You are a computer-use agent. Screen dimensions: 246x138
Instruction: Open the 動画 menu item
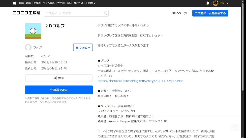click(22, 3)
